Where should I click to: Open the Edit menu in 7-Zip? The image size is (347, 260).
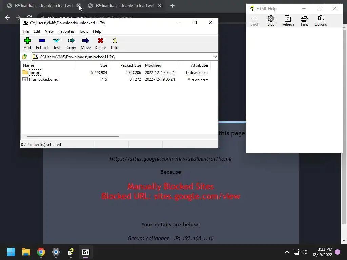point(37,31)
